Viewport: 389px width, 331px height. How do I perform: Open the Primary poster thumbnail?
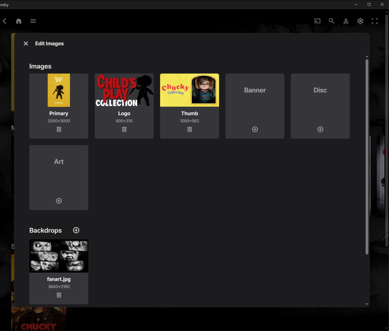59,90
